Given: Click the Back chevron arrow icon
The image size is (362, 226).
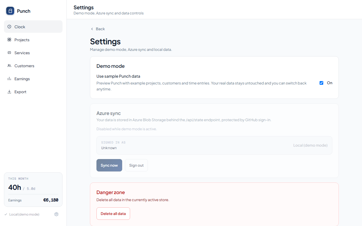Looking at the screenshot, I should (x=92, y=29).
